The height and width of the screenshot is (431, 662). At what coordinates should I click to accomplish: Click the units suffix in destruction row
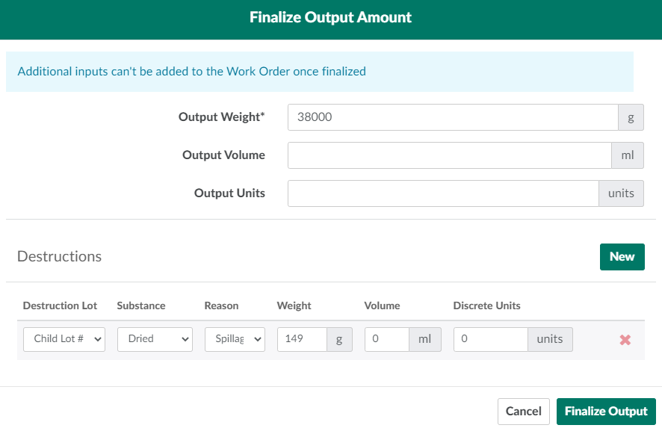[x=550, y=339]
